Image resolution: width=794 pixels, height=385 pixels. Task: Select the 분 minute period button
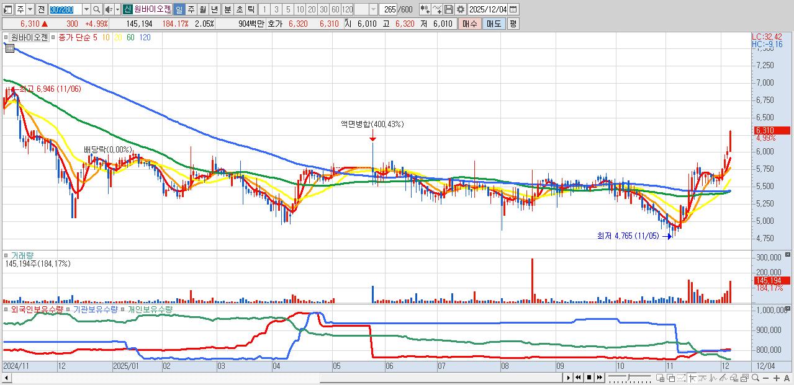[227, 9]
